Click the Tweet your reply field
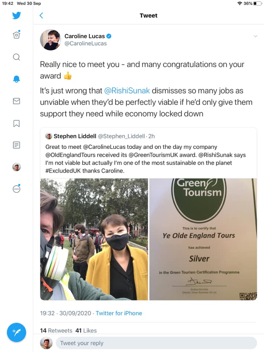The width and height of the screenshot is (264, 352). [x=156, y=343]
